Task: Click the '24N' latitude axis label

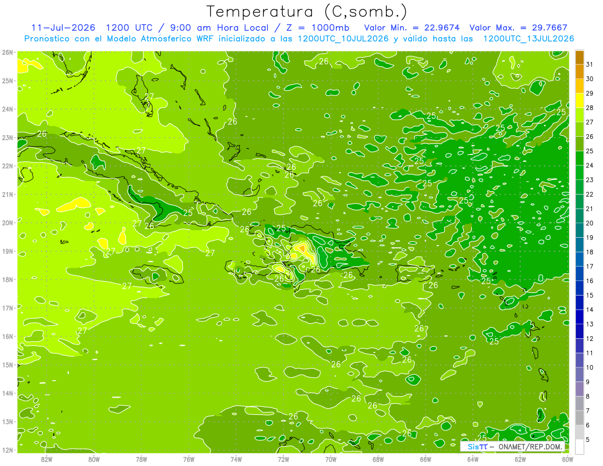Action: click(7, 109)
